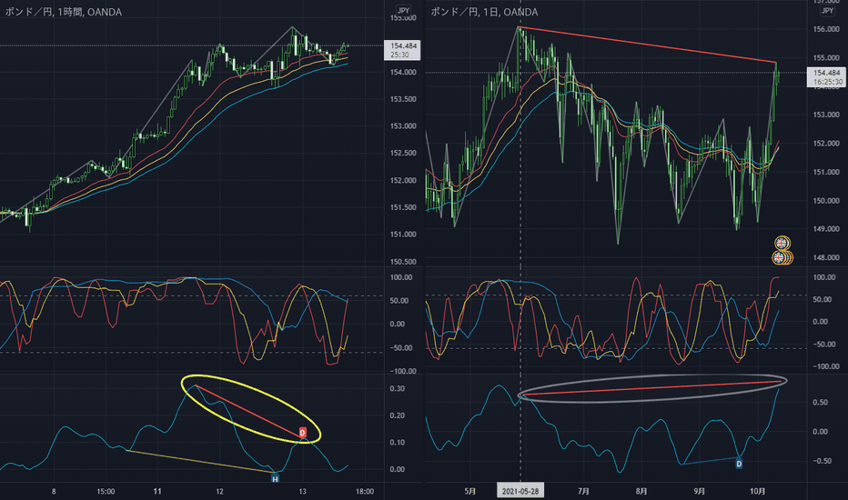Click 148.000 on the daily price scale

point(826,258)
